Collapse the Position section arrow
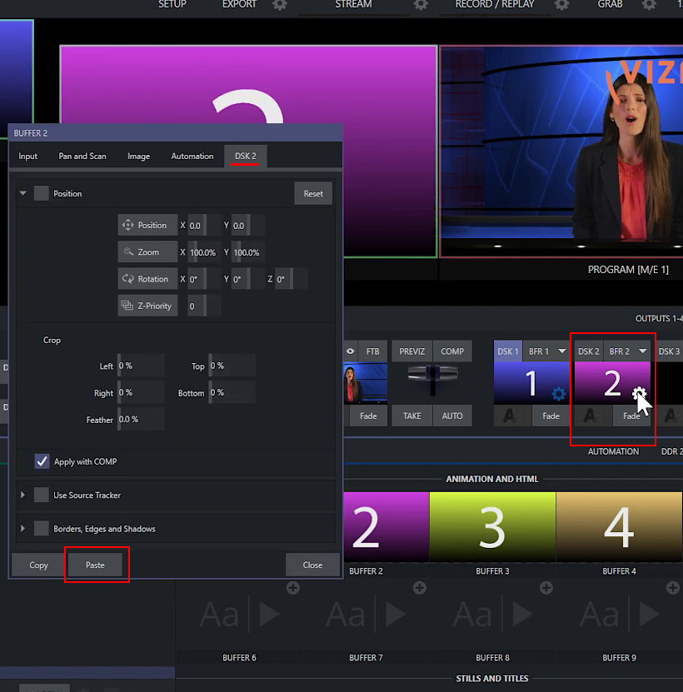This screenshot has height=692, width=683. point(23,193)
